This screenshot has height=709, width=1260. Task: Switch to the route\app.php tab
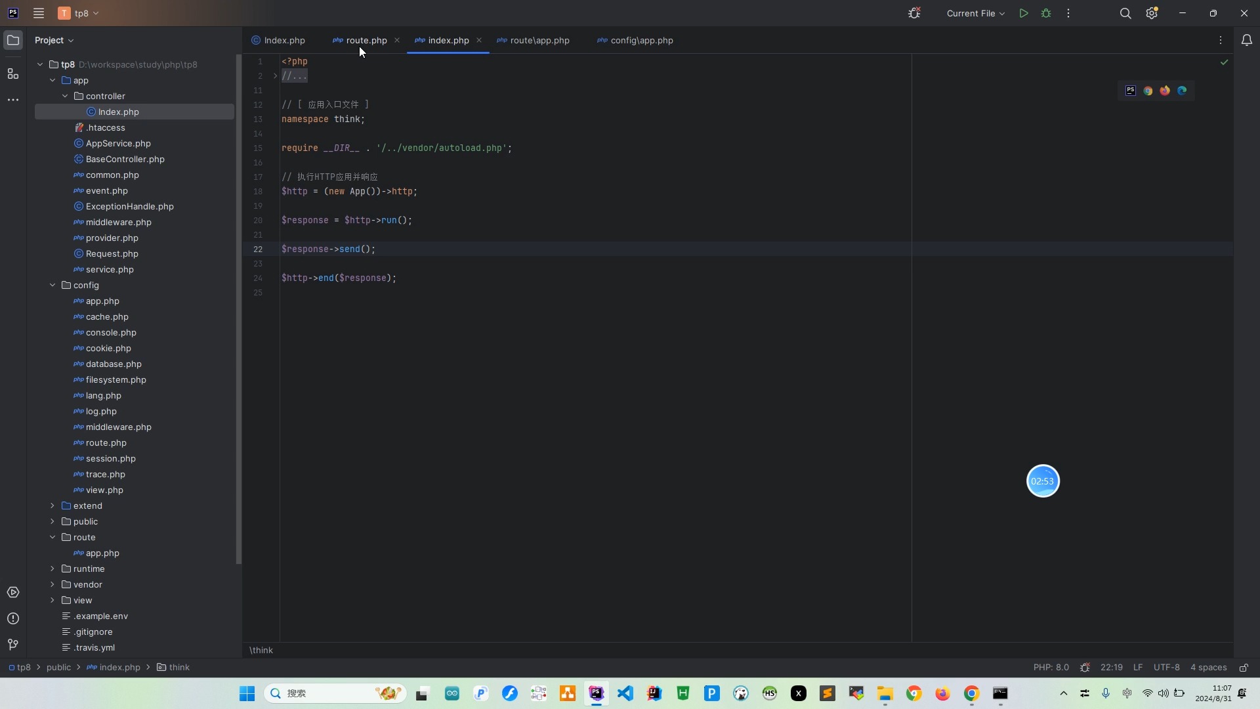coord(534,40)
